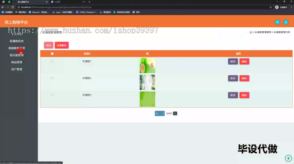
Task: Open the Layui bookmark
Action: point(63,12)
